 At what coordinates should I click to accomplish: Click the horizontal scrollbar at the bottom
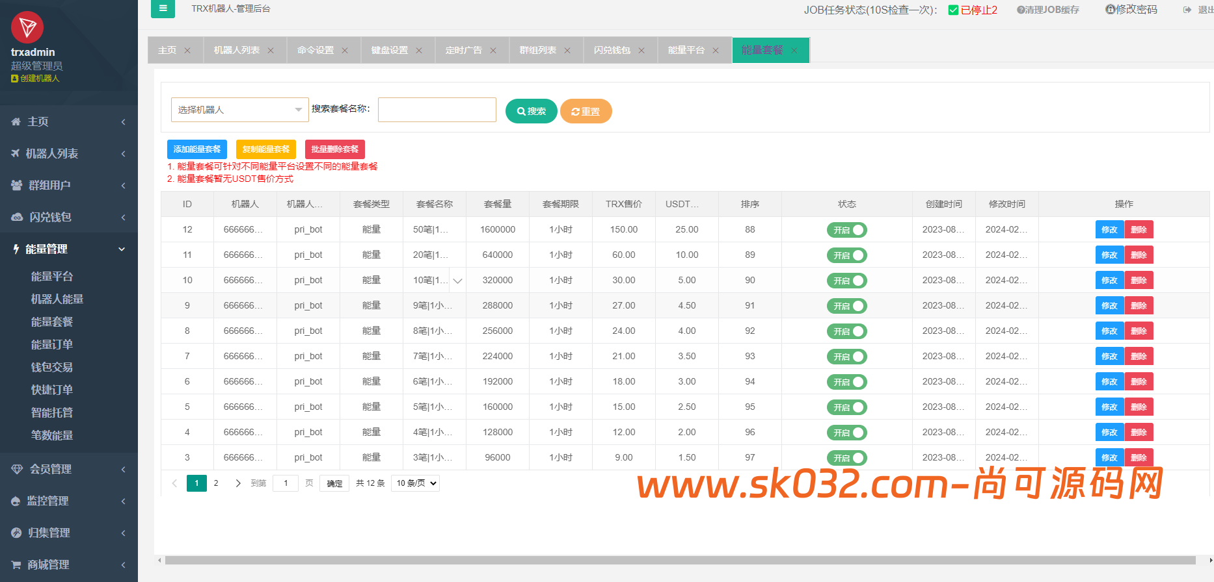pyautogui.click(x=680, y=560)
